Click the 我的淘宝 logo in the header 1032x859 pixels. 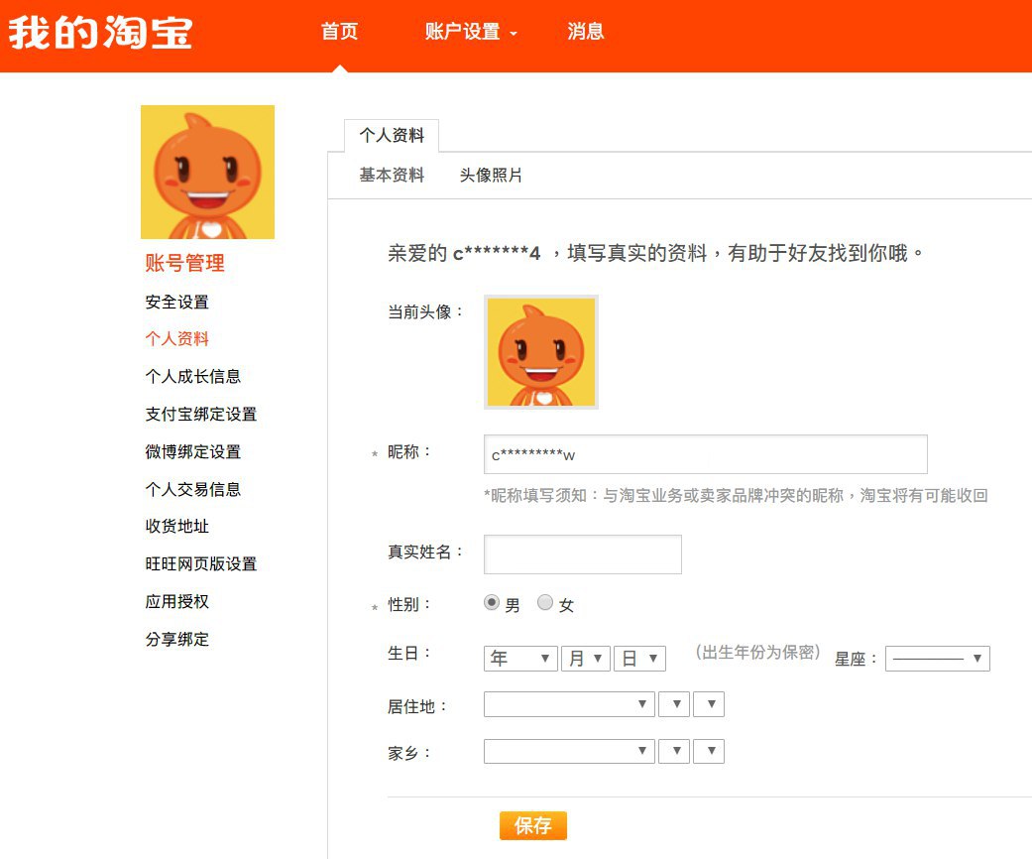pyautogui.click(x=100, y=33)
